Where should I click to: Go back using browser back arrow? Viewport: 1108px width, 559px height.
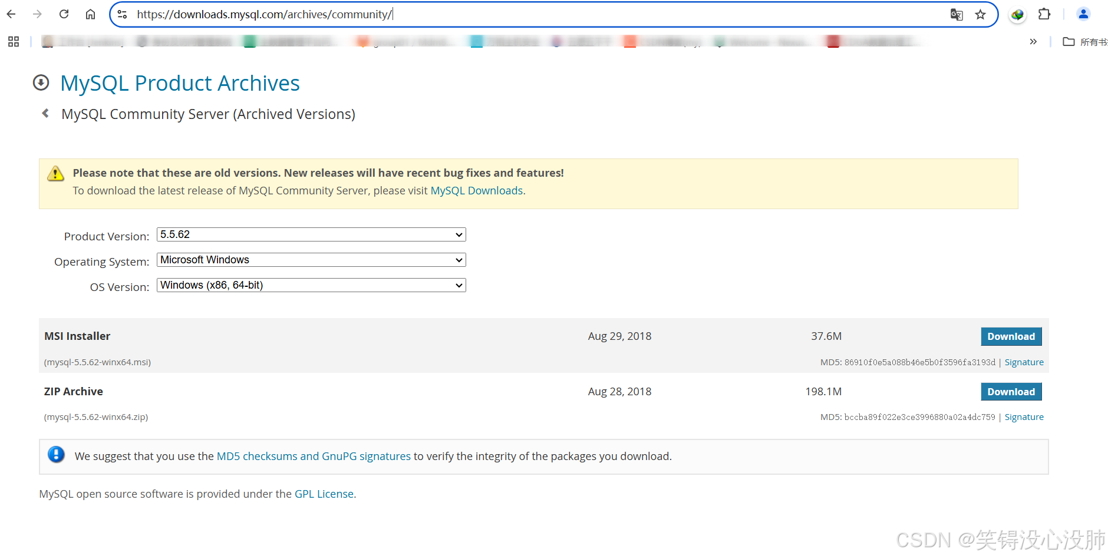pos(11,14)
